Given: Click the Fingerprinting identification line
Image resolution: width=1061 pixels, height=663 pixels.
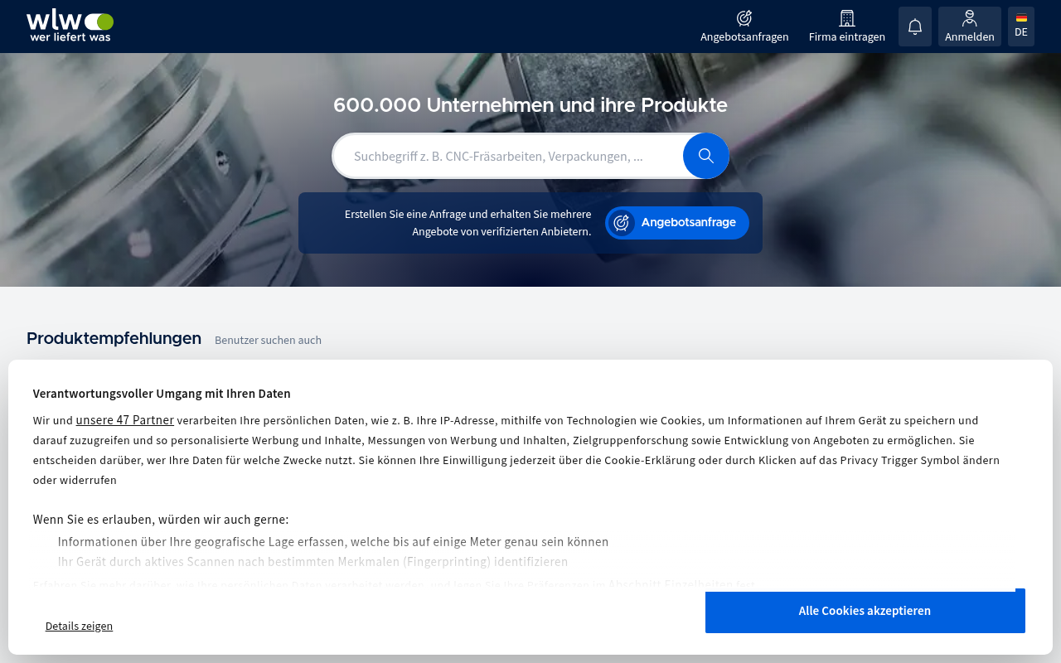Looking at the screenshot, I should [x=313, y=562].
